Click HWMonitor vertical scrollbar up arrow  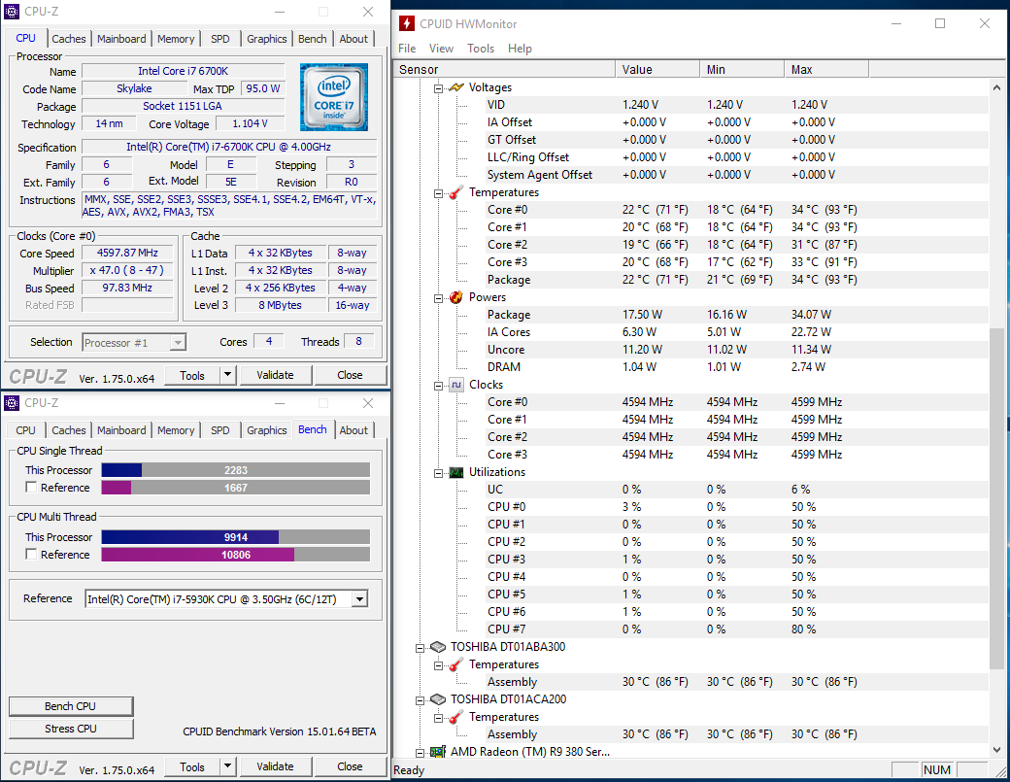(996, 87)
